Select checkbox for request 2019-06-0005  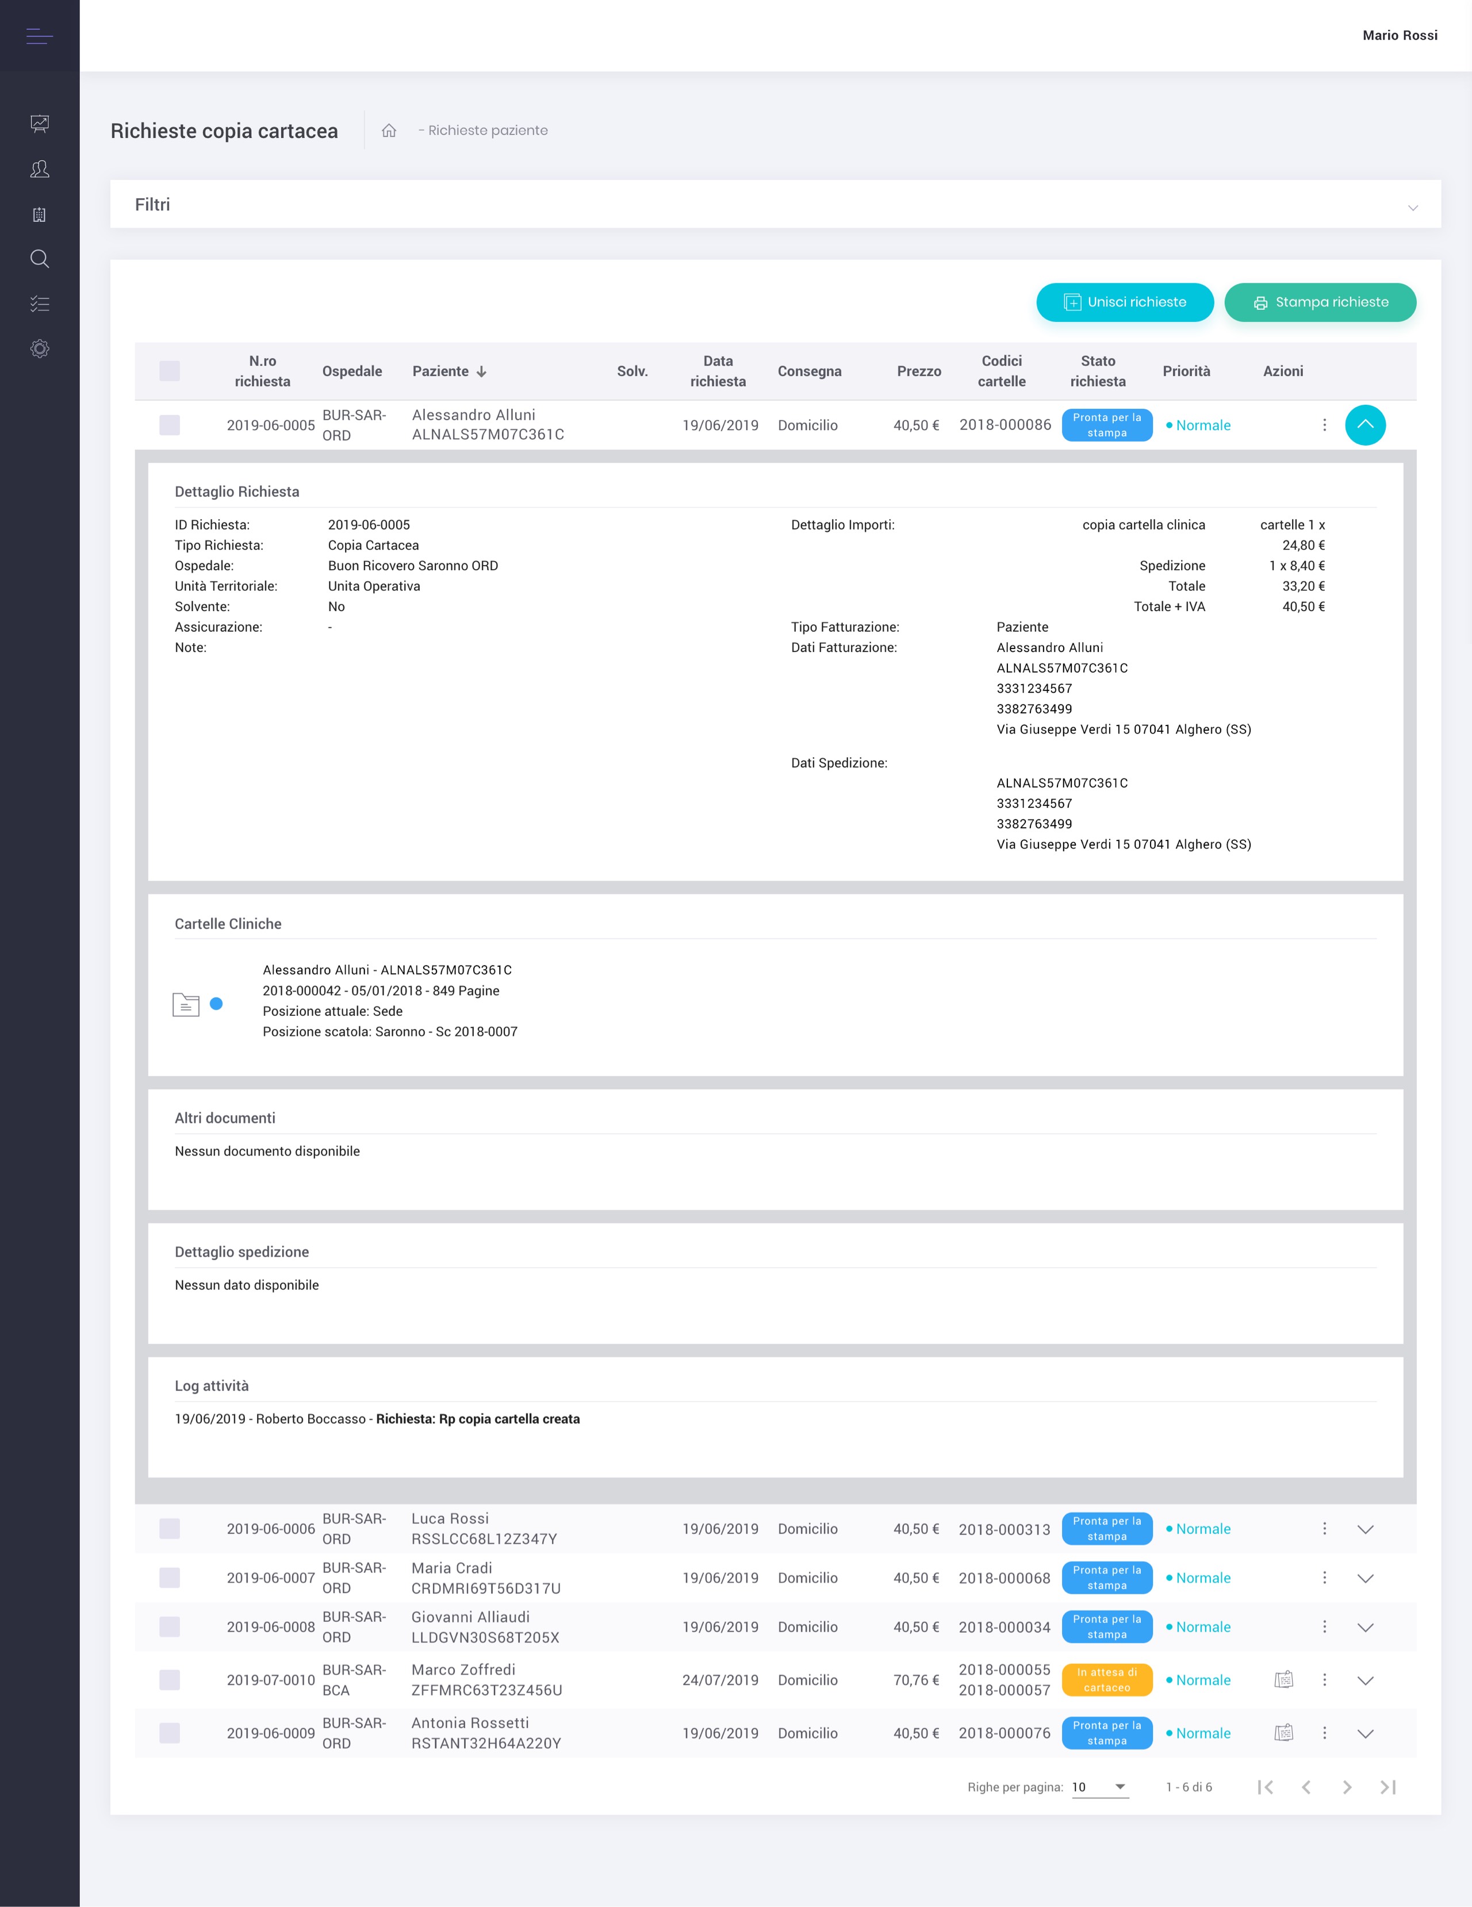(x=170, y=425)
